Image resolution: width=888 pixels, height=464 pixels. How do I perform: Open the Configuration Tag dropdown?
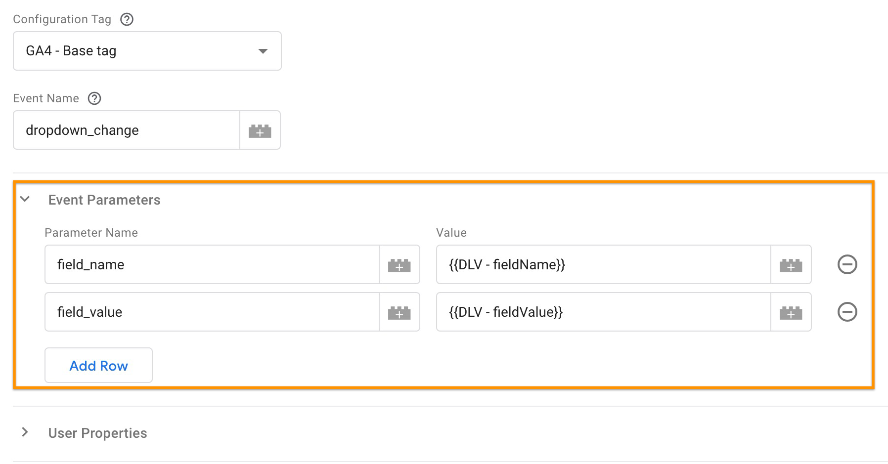coord(264,50)
